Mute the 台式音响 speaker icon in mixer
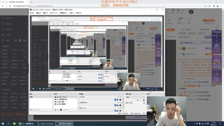Viewport: 224px width, 126px height. 117,100
